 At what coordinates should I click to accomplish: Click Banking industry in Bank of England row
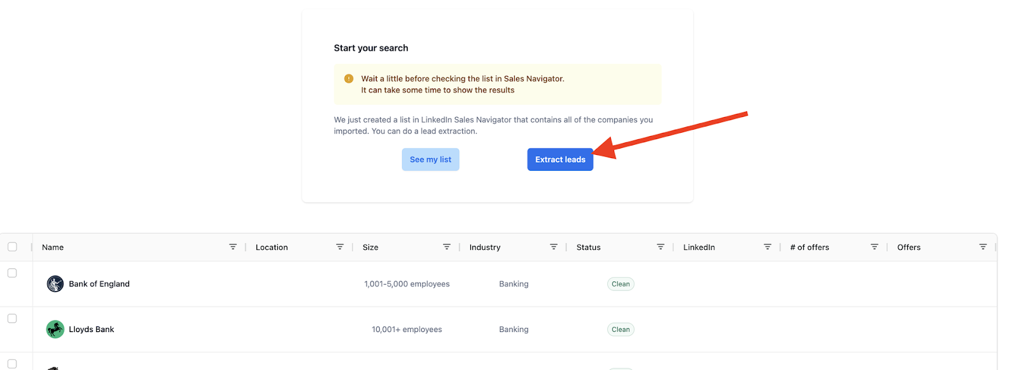[x=513, y=284]
